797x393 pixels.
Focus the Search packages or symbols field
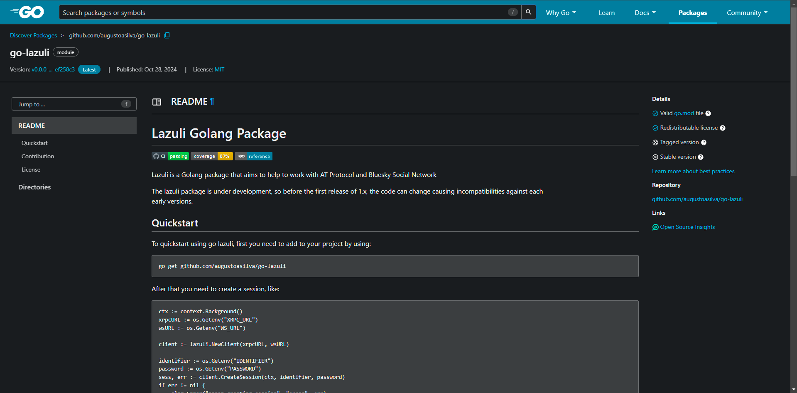[x=290, y=12]
